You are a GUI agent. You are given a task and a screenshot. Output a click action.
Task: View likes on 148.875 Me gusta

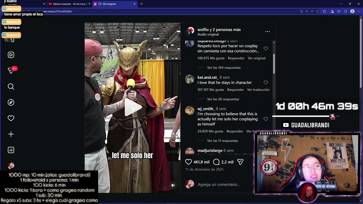pos(211,58)
